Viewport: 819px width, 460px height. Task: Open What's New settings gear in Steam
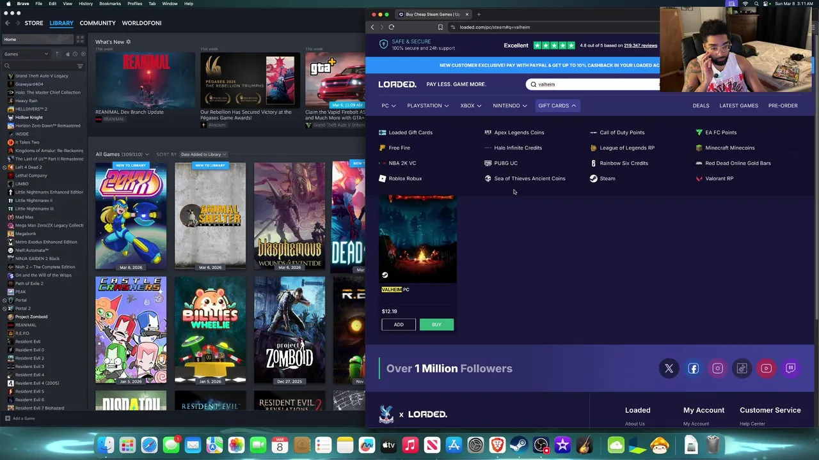[128, 42]
